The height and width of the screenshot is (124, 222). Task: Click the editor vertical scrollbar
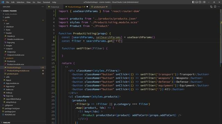point(221,37)
